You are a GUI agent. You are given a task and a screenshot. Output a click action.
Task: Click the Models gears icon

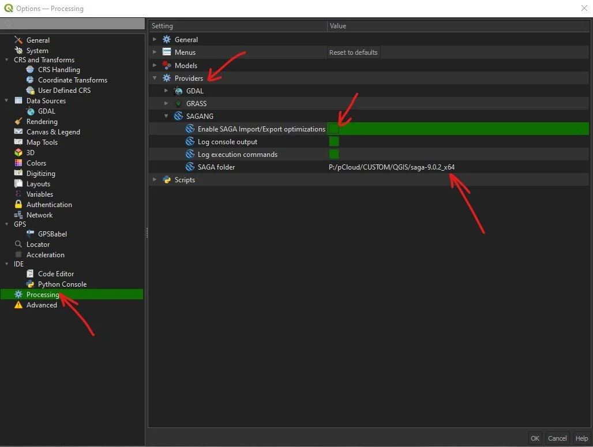pyautogui.click(x=167, y=65)
